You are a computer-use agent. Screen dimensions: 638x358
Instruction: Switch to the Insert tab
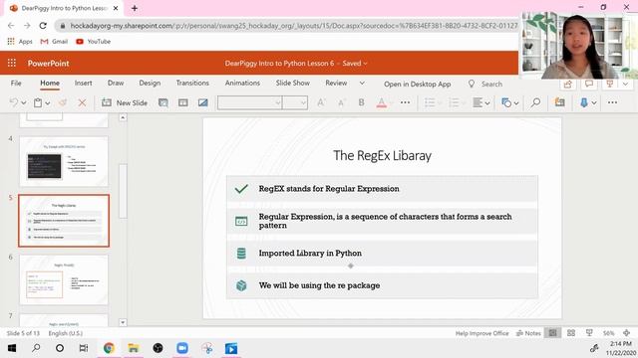tap(83, 83)
